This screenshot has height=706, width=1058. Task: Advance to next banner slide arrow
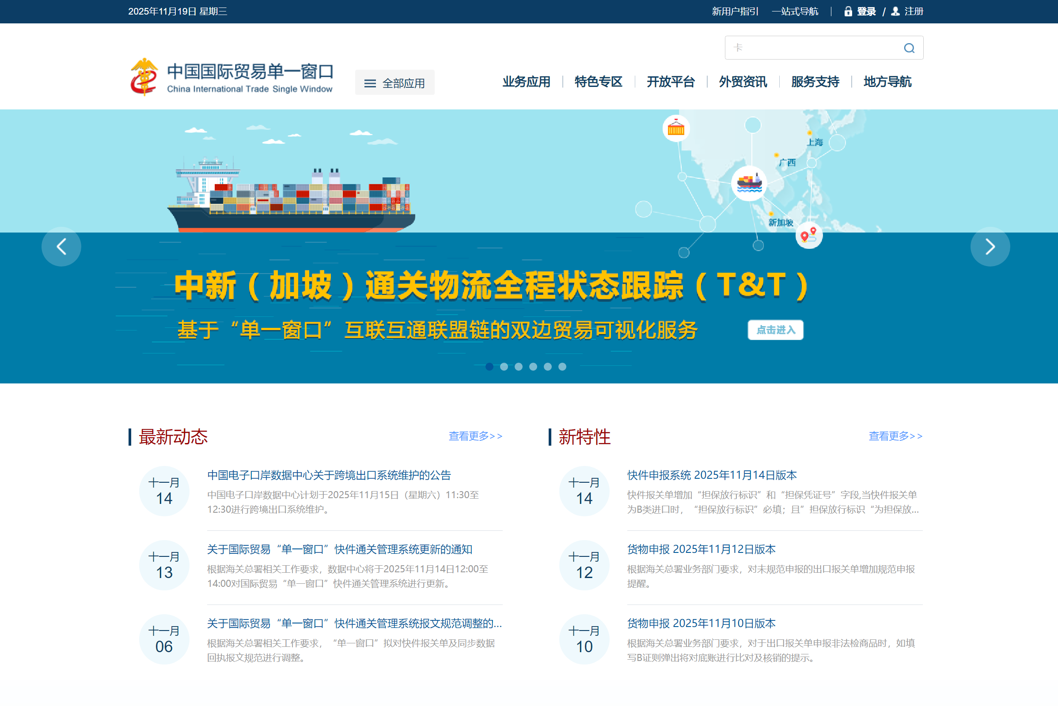pos(990,247)
